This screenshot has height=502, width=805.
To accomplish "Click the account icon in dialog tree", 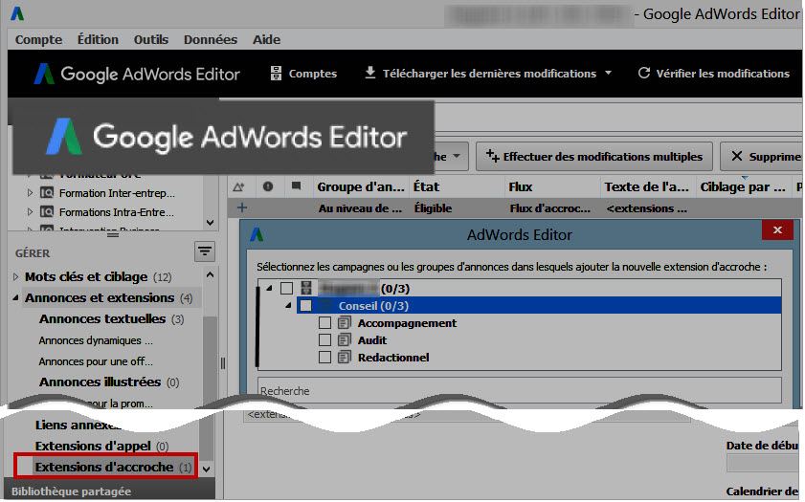I will (x=306, y=288).
